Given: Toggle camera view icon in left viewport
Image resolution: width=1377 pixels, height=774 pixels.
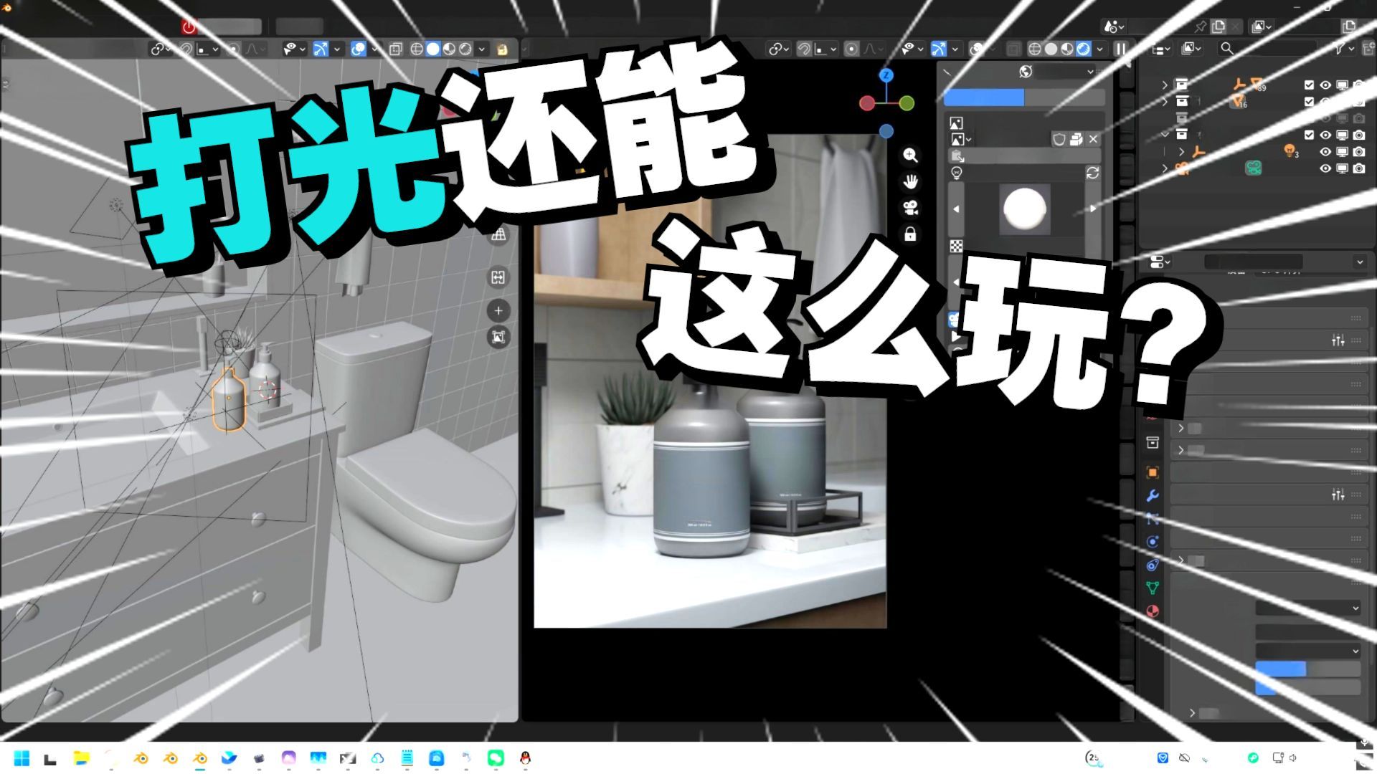Looking at the screenshot, I should click(498, 337).
